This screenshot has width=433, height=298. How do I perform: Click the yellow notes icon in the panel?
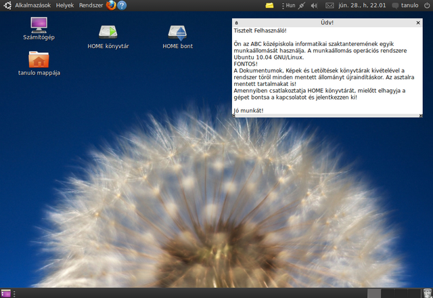270,5
